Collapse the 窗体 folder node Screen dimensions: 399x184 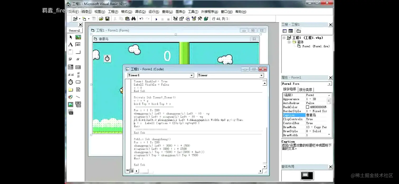tap(289, 42)
